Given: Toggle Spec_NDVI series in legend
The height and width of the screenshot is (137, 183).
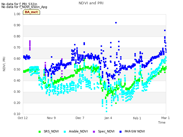Looking at the screenshot, I should (104, 131).
